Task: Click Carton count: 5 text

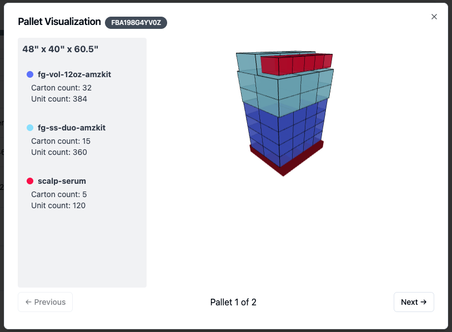Action: click(59, 194)
